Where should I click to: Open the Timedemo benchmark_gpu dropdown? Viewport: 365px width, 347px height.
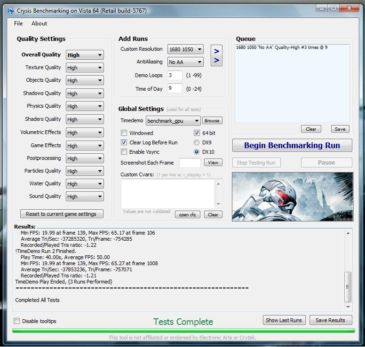click(x=173, y=121)
